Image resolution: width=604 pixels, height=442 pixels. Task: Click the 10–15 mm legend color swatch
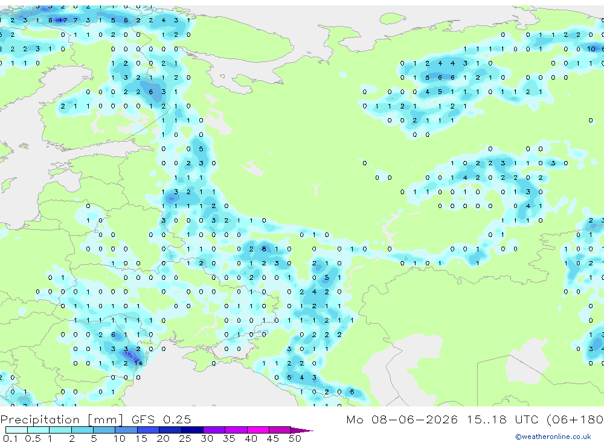126,430
